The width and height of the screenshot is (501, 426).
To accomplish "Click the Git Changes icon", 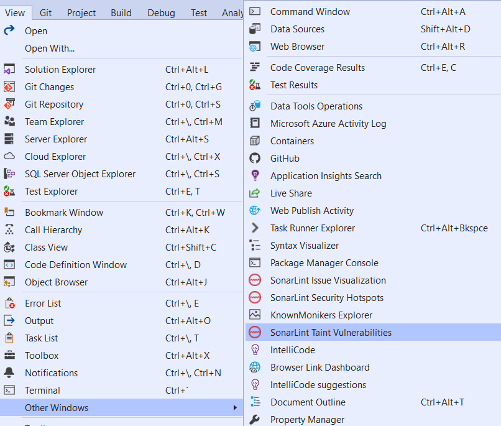I will (x=9, y=86).
